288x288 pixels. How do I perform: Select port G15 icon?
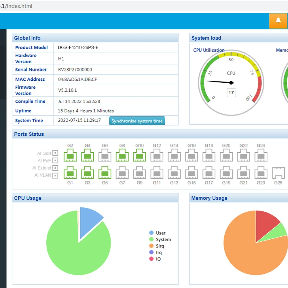192,173
